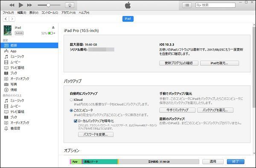The image size is (256, 168).
Task: Eject the iPad with eject icon
Action: pyautogui.click(x=53, y=28)
